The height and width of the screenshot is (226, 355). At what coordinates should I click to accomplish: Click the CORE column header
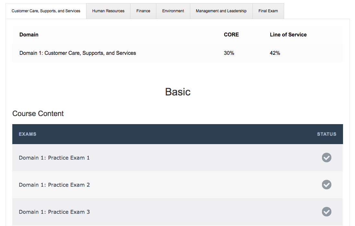231,34
